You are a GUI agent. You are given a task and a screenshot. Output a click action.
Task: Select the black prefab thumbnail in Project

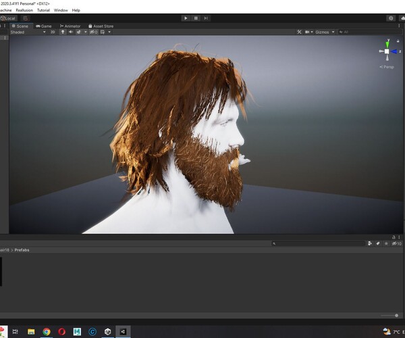point(1,272)
